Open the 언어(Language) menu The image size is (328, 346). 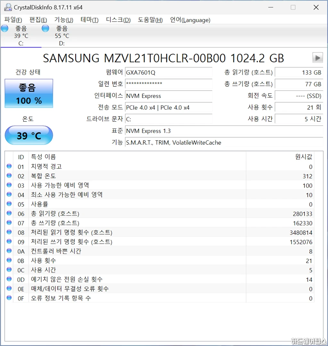point(190,20)
